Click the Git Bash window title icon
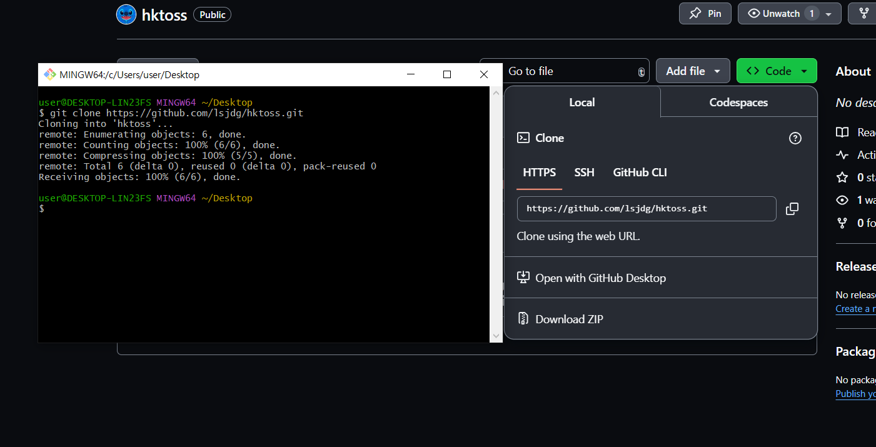876x447 pixels. [51, 74]
